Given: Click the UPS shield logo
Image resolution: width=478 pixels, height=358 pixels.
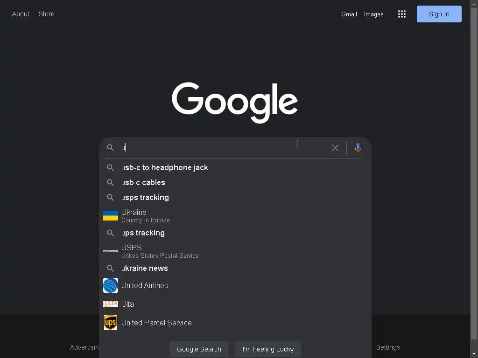Looking at the screenshot, I should point(110,323).
